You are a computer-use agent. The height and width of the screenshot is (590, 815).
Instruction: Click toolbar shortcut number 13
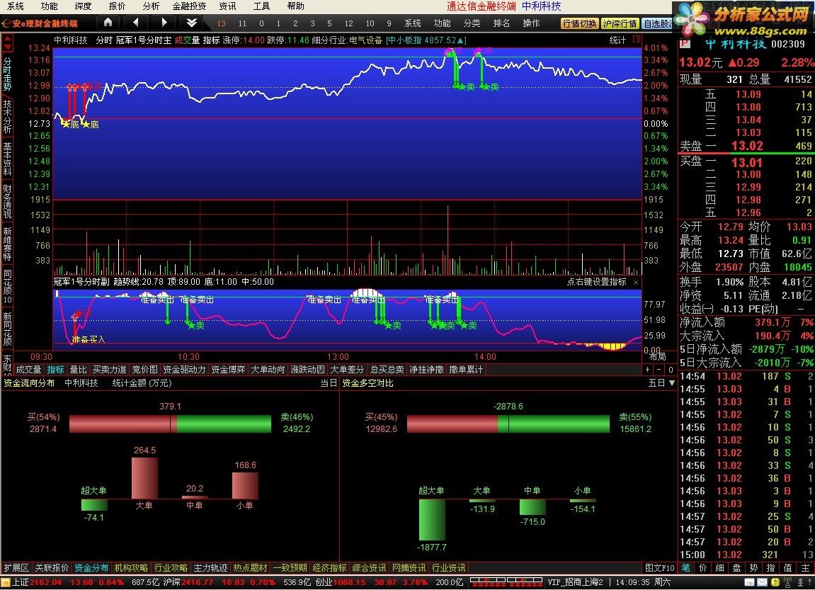pyautogui.click(x=222, y=23)
